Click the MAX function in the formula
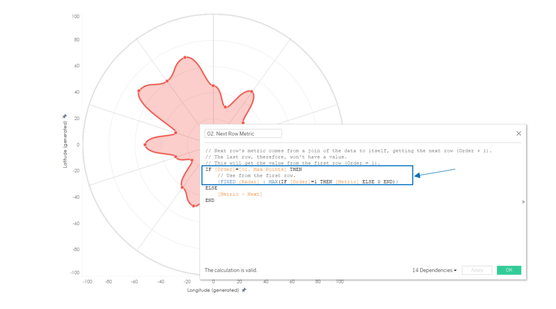 click(x=273, y=182)
